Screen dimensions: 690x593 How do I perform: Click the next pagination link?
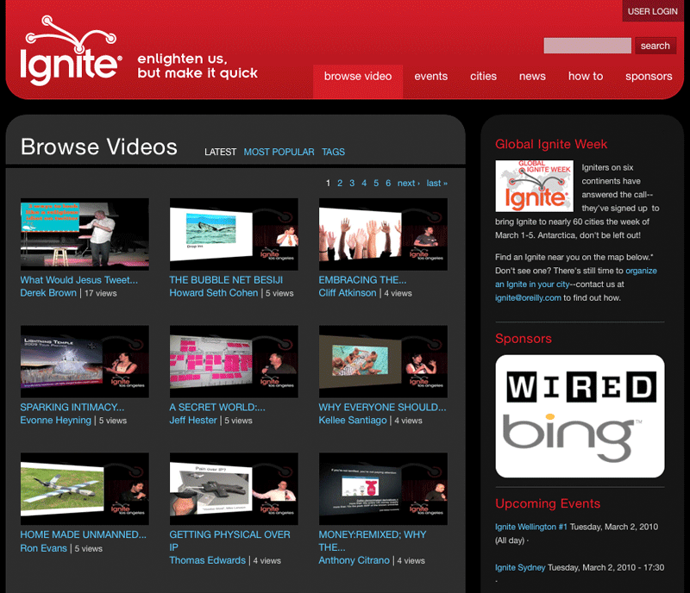pyautogui.click(x=406, y=184)
